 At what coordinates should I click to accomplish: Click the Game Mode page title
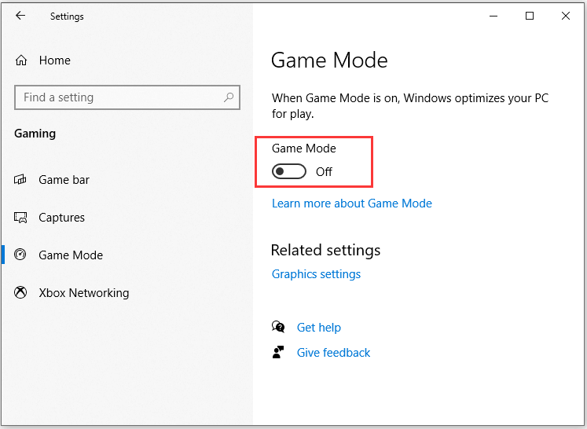tap(329, 60)
